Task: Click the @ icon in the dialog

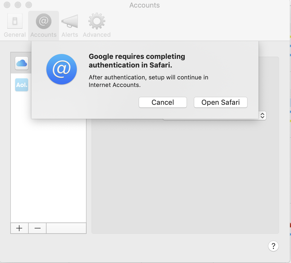Action: 61,69
